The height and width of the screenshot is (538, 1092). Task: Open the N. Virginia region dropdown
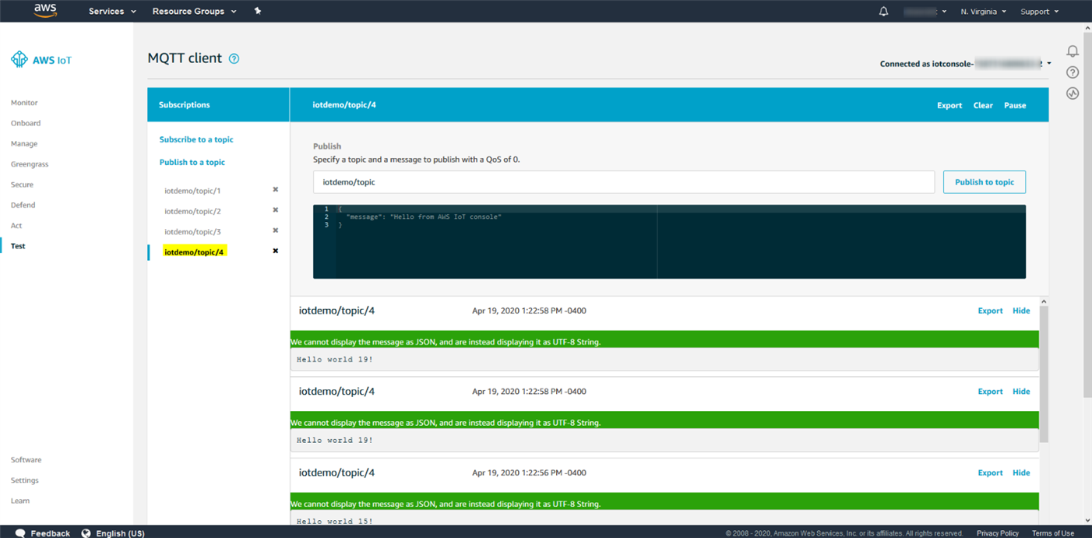pos(983,12)
